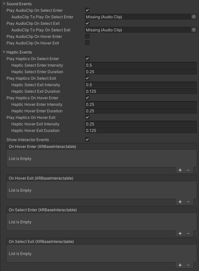This screenshot has height=271, width=199.
Task: Open object picker for Select Exit audio clip
Action: point(194,30)
